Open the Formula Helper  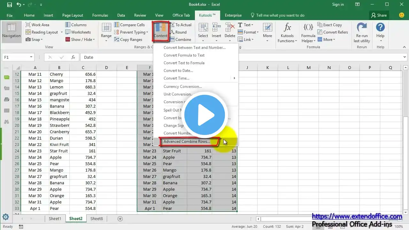(308, 32)
